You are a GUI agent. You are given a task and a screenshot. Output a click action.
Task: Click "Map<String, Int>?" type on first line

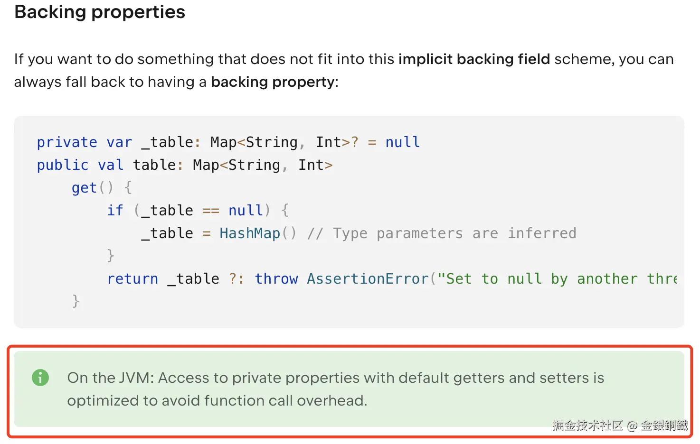[x=284, y=142]
